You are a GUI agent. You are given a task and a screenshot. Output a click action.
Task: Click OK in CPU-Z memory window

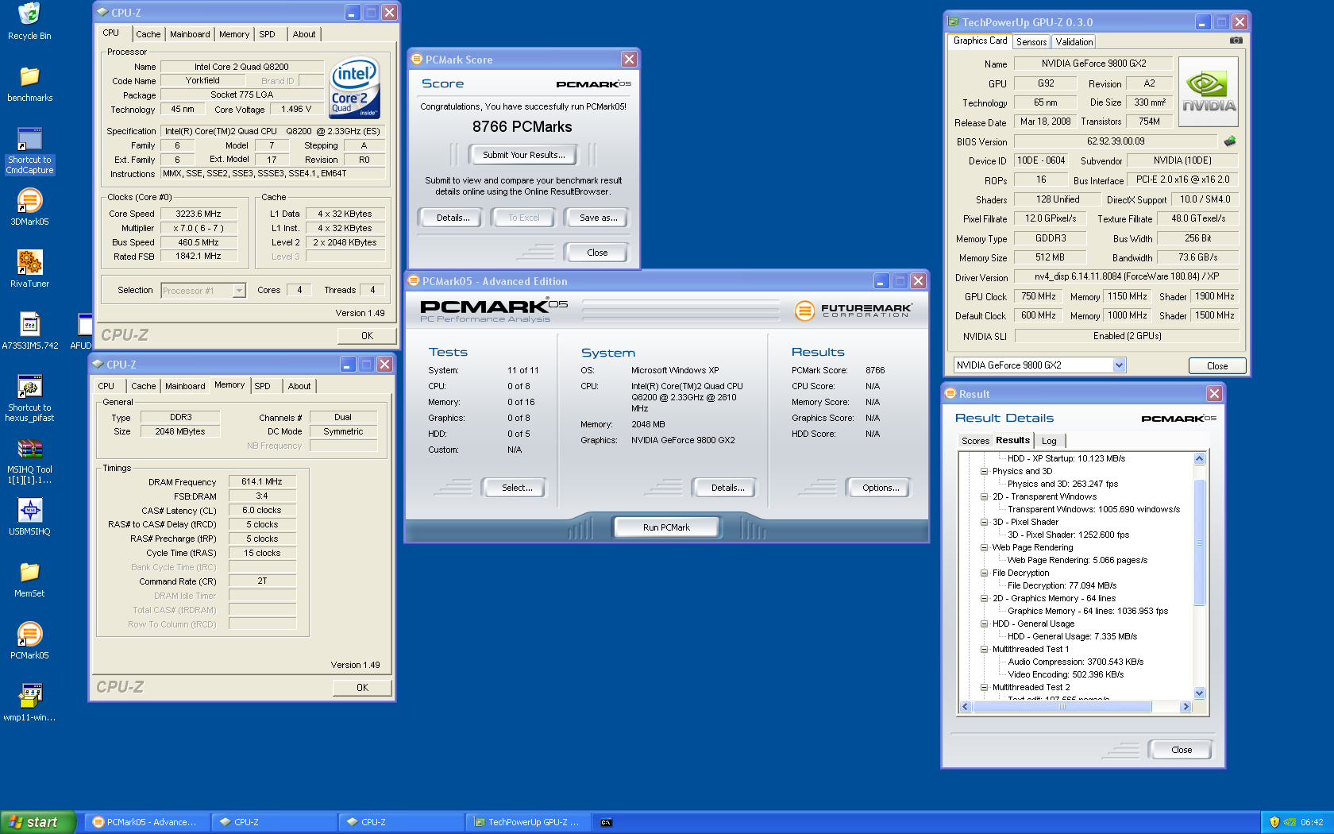click(x=362, y=688)
